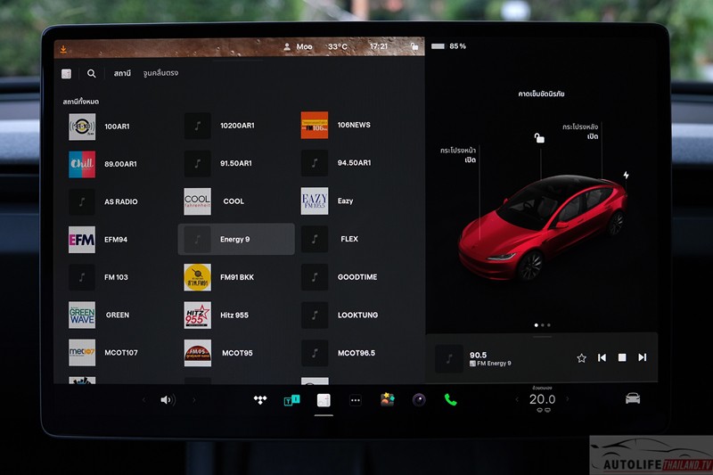
Task: Open the Toybox app icon
Action: point(388,400)
